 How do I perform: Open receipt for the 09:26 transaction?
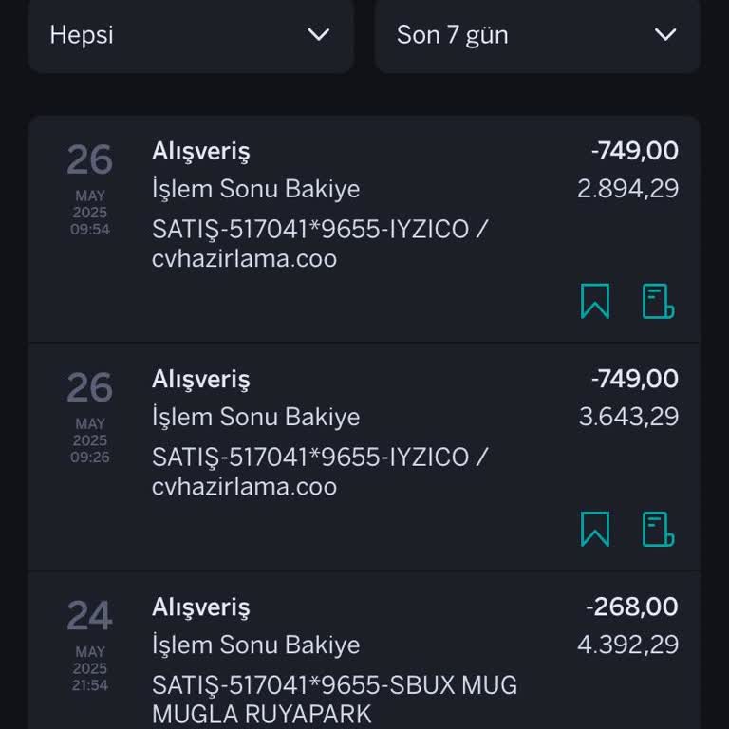658,529
